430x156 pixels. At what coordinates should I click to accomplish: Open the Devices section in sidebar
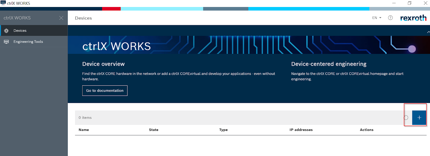pos(34,31)
